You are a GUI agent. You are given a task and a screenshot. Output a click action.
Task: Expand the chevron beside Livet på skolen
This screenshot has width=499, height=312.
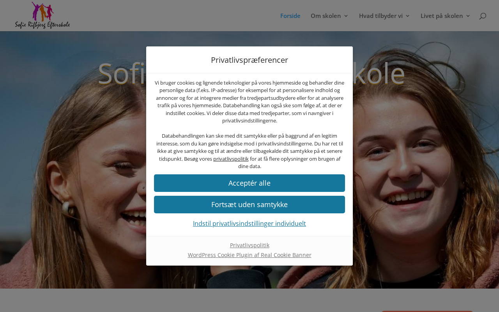[x=468, y=16]
